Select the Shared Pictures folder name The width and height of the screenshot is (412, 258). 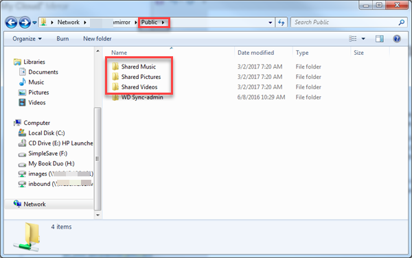pyautogui.click(x=141, y=77)
